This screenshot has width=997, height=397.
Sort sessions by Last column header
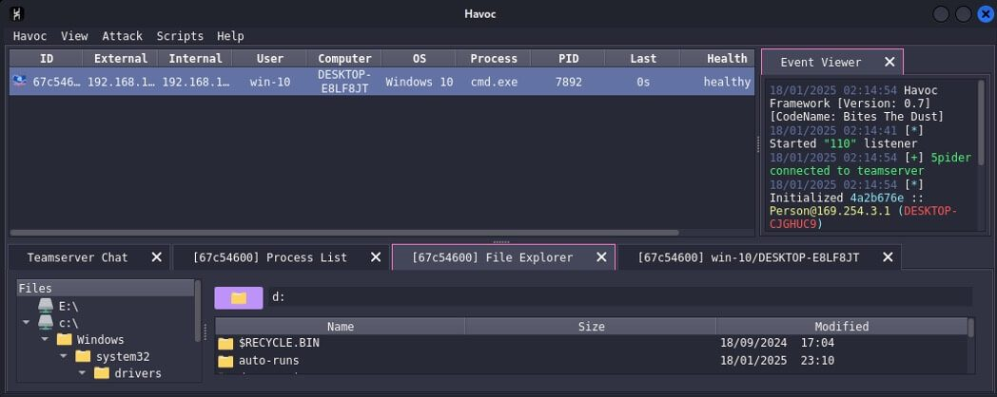[643, 59]
